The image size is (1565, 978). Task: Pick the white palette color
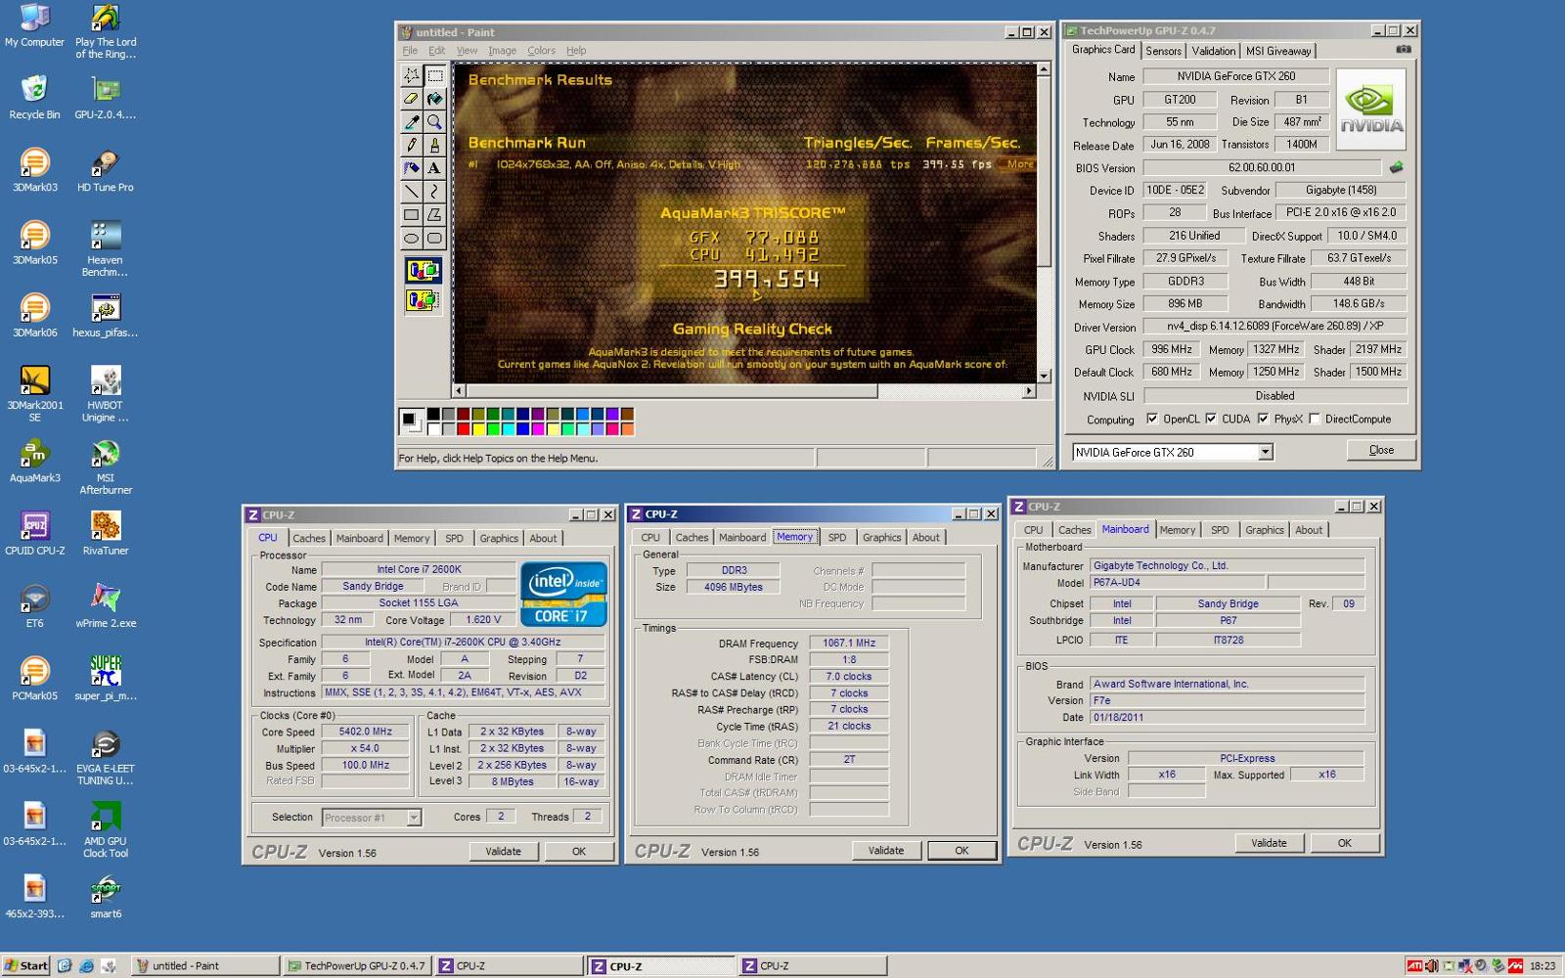click(432, 428)
